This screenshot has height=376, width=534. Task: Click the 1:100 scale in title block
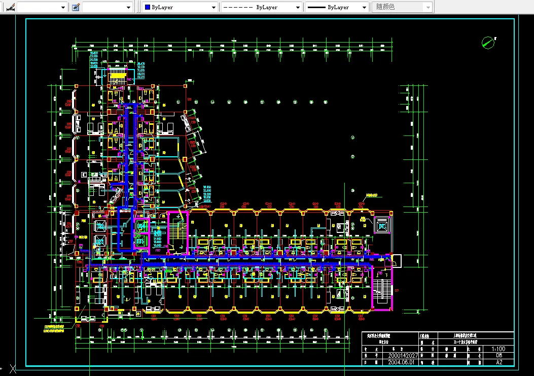click(498, 349)
